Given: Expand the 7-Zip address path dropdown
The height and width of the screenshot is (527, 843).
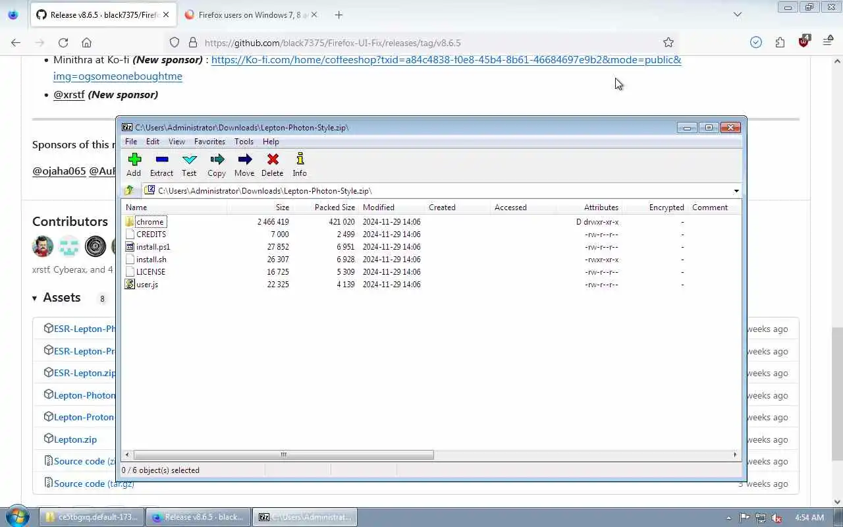Looking at the screenshot, I should pos(736,191).
